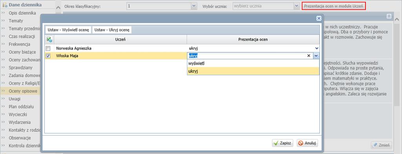Screen dimensions: 402x154
Task: Open Norweska Agnieszka presentation dropdown arrow
Action: coord(317,48)
